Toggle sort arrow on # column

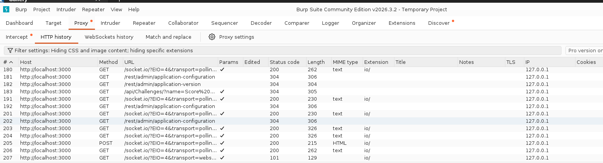11,62
